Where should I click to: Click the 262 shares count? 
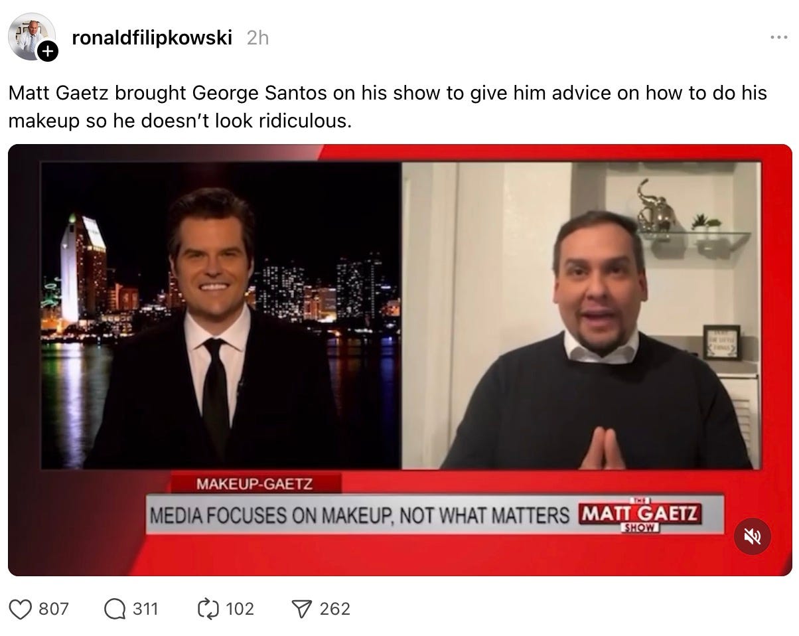(x=334, y=609)
